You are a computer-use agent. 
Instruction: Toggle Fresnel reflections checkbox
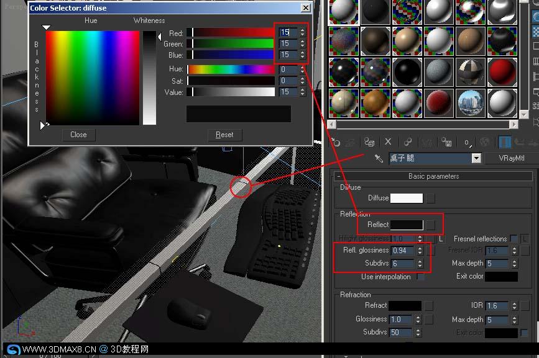(x=514, y=239)
